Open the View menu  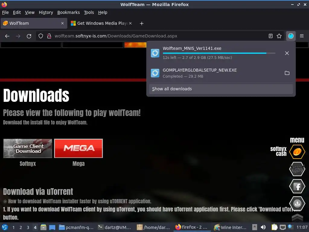point(30,12)
